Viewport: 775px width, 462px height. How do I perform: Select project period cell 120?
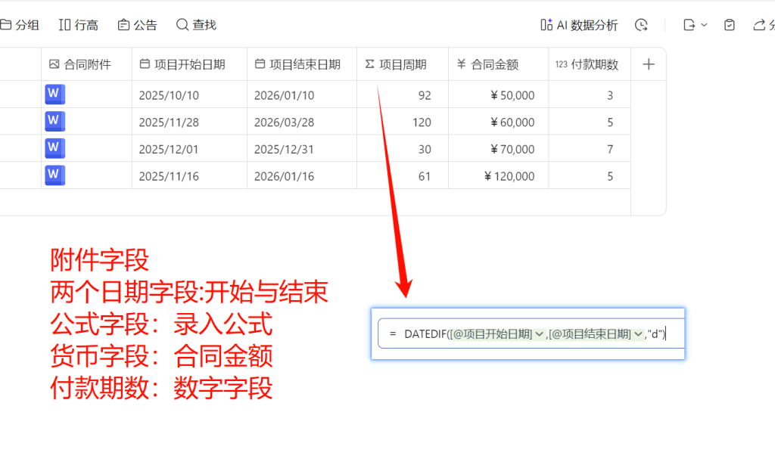point(403,122)
